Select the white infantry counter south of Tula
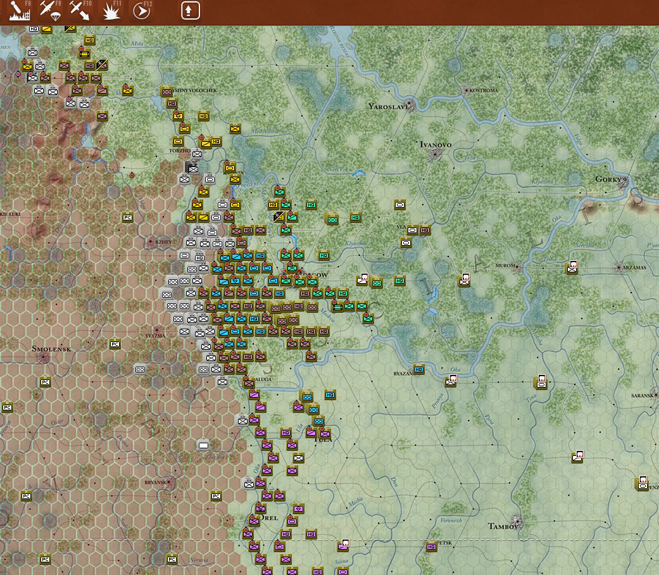Screen dimensions: 659x575 pyautogui.click(x=298, y=458)
